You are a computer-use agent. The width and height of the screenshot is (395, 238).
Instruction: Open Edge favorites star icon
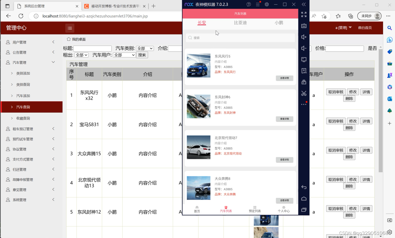(338, 16)
